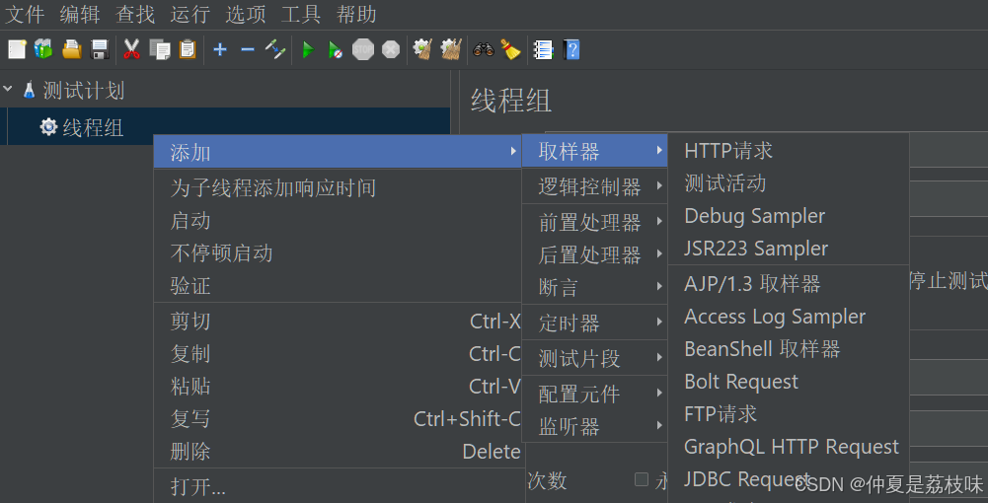This screenshot has height=503, width=988.
Task: Expand the 测试片段 submenu
Action: (595, 359)
